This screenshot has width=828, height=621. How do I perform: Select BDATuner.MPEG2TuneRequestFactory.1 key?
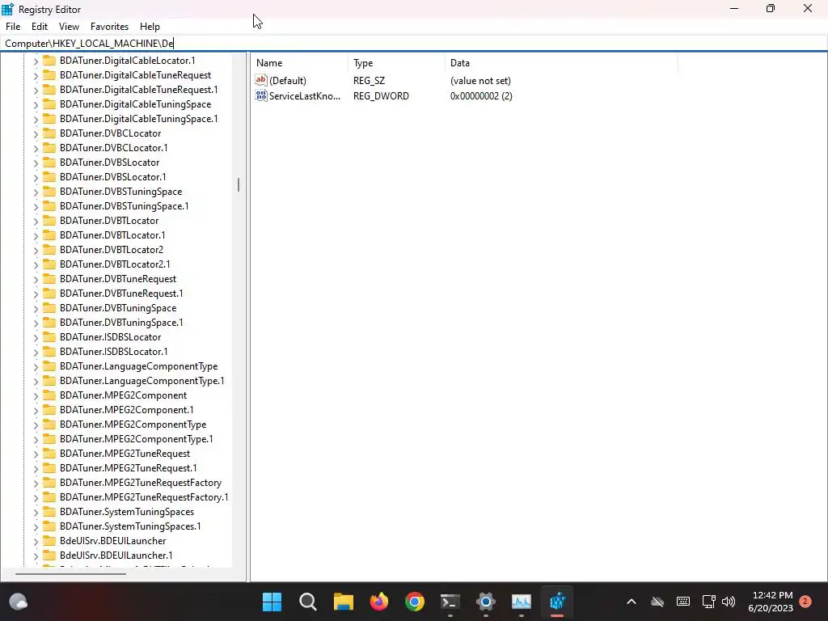click(144, 497)
